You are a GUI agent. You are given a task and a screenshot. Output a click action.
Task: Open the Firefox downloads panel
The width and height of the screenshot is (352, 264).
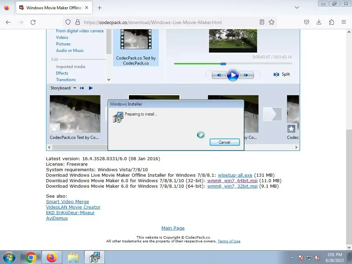click(319, 22)
